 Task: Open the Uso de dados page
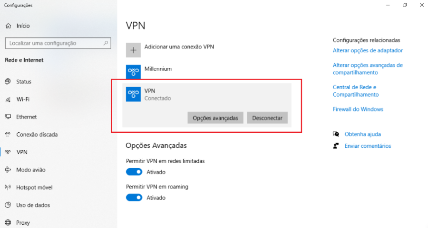(33, 205)
